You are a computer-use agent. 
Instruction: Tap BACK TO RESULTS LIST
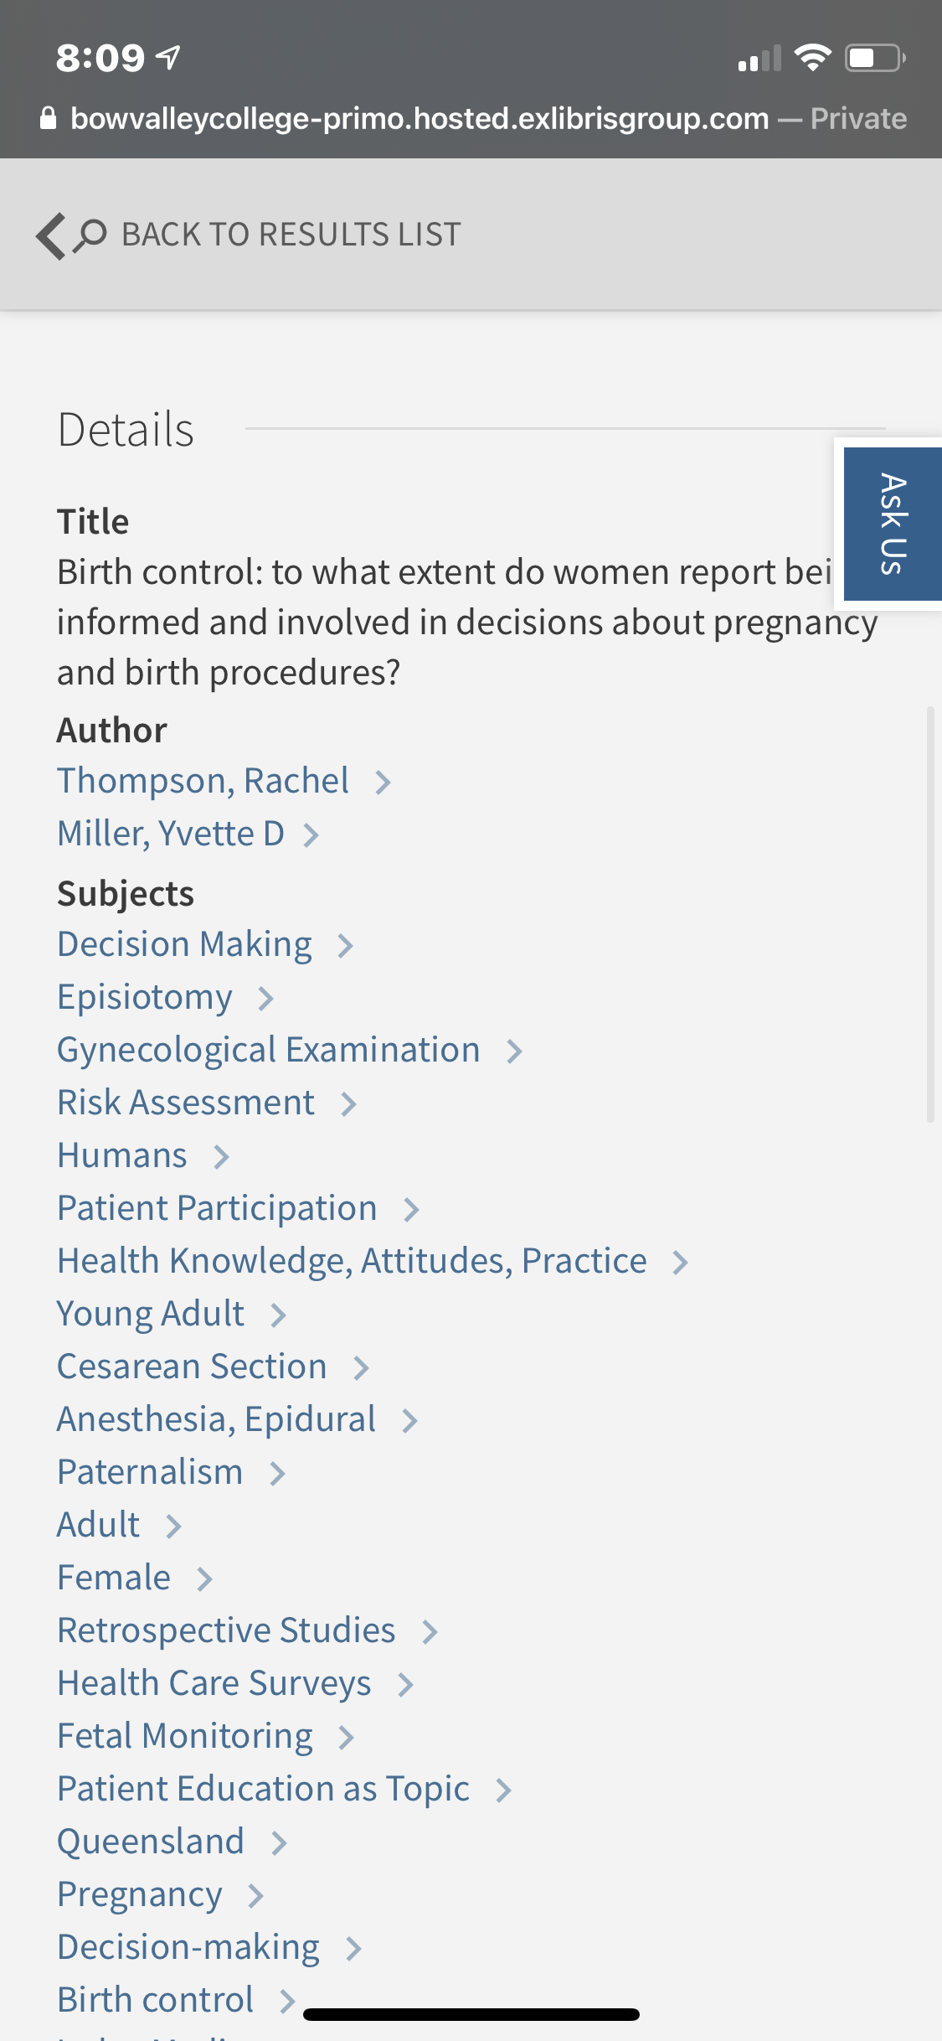point(291,235)
